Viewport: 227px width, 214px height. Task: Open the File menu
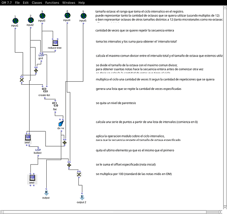click(x=17, y=3)
